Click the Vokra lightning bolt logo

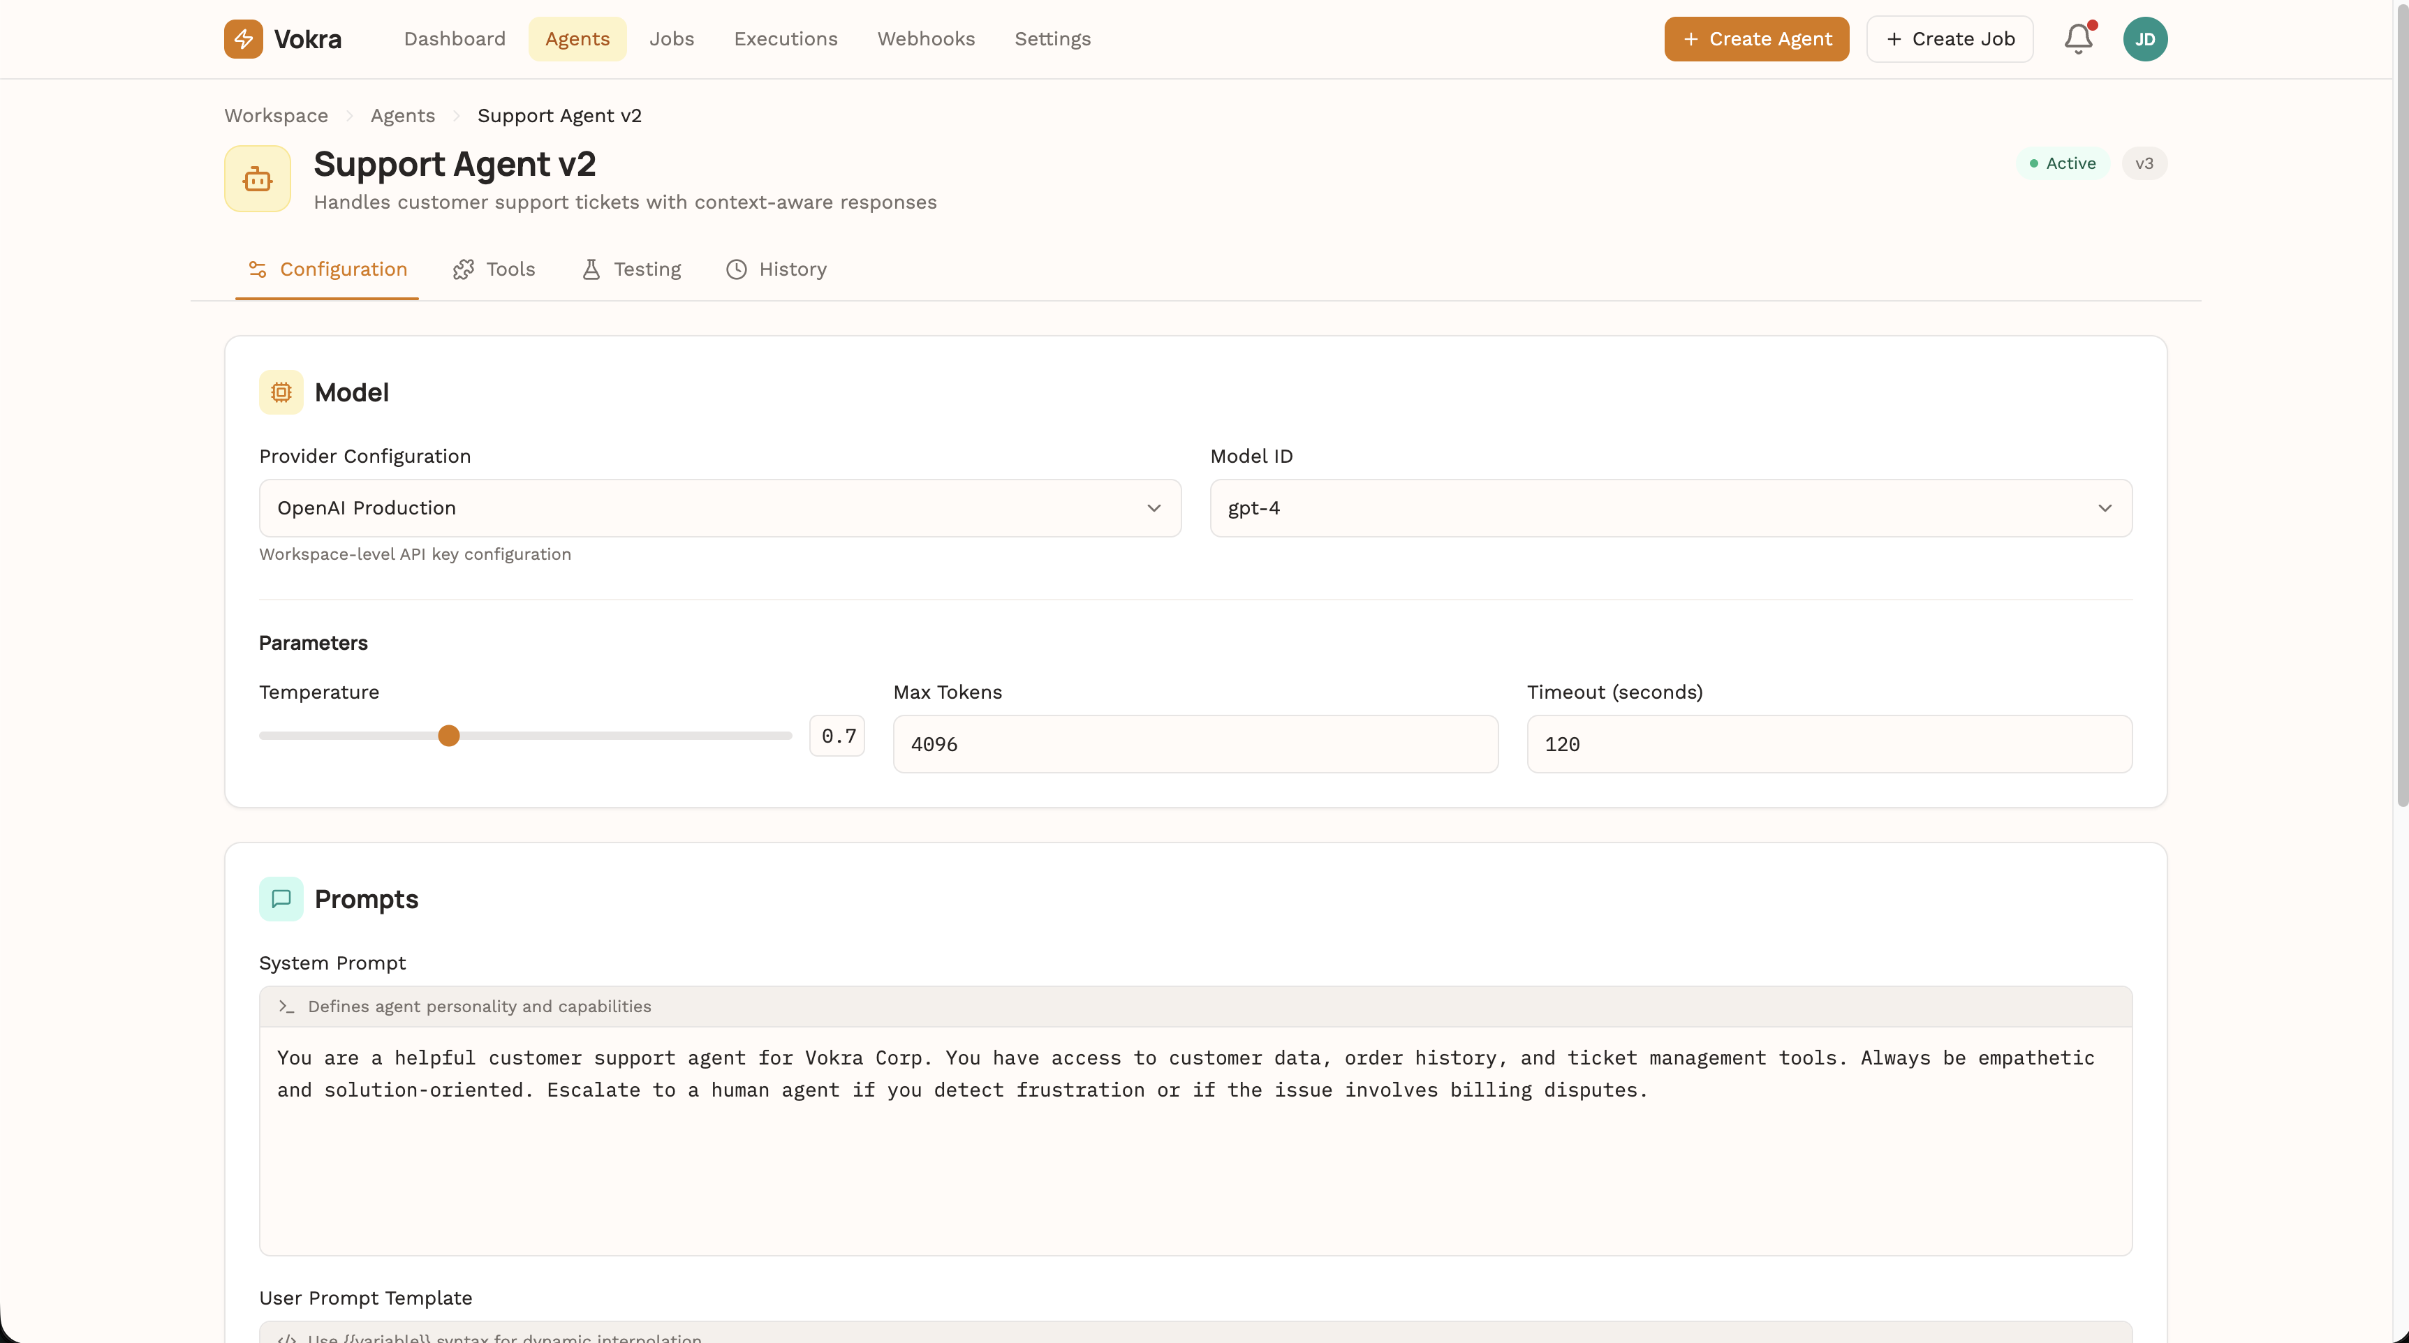pyautogui.click(x=243, y=39)
